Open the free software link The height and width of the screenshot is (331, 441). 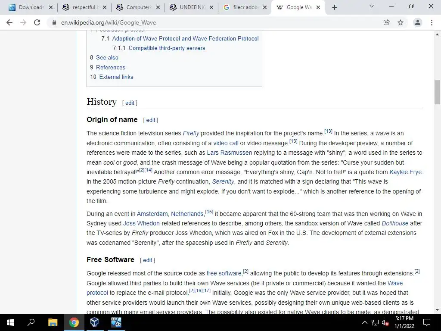224,273
